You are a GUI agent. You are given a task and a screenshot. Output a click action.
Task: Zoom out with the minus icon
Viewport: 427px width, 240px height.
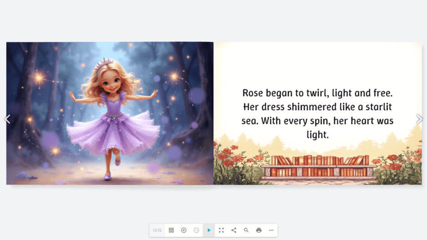tap(196, 230)
